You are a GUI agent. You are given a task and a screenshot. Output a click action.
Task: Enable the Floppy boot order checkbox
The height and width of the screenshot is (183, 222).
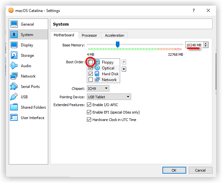(91, 62)
